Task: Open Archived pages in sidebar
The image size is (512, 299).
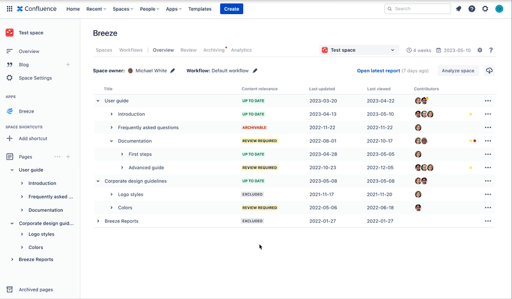Action: 36,289
